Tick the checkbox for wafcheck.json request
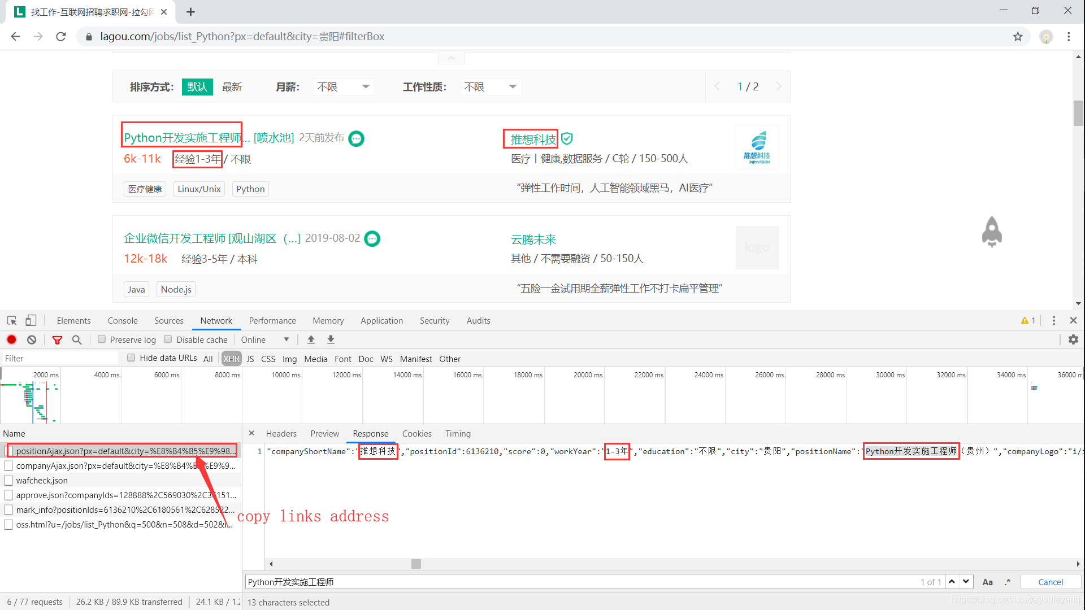Screen dimensions: 1085x610 coord(8,480)
